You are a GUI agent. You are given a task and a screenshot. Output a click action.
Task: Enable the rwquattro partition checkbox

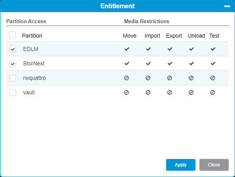(13, 78)
